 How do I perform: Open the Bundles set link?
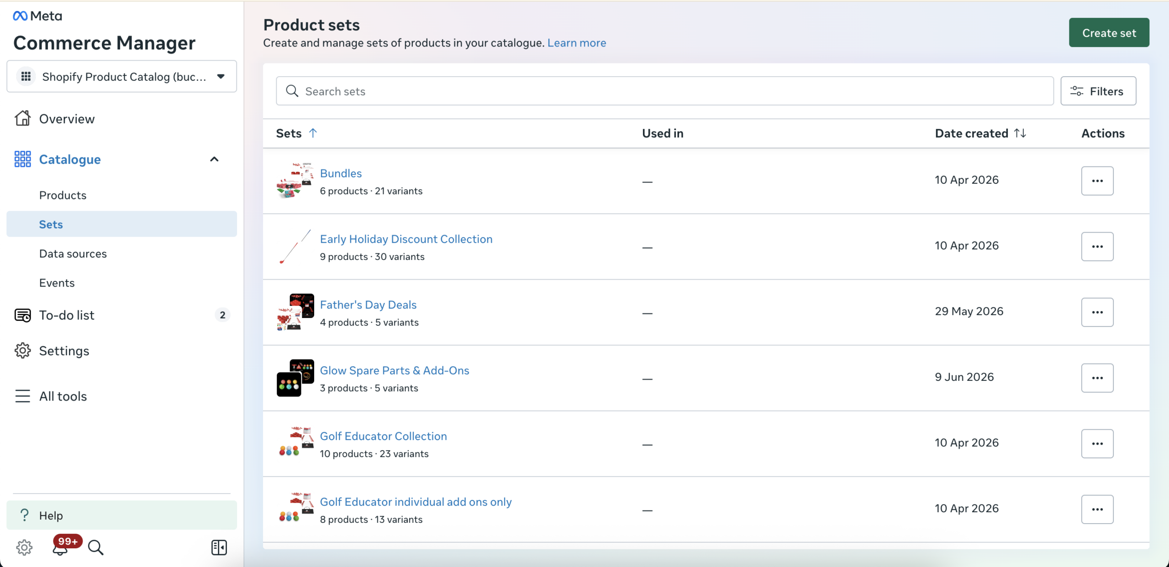pos(341,173)
